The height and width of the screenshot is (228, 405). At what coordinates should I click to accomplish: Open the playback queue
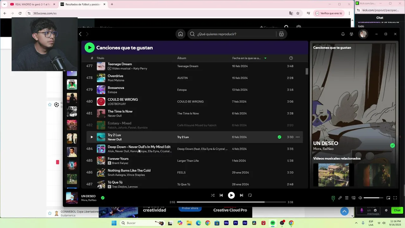(347, 198)
